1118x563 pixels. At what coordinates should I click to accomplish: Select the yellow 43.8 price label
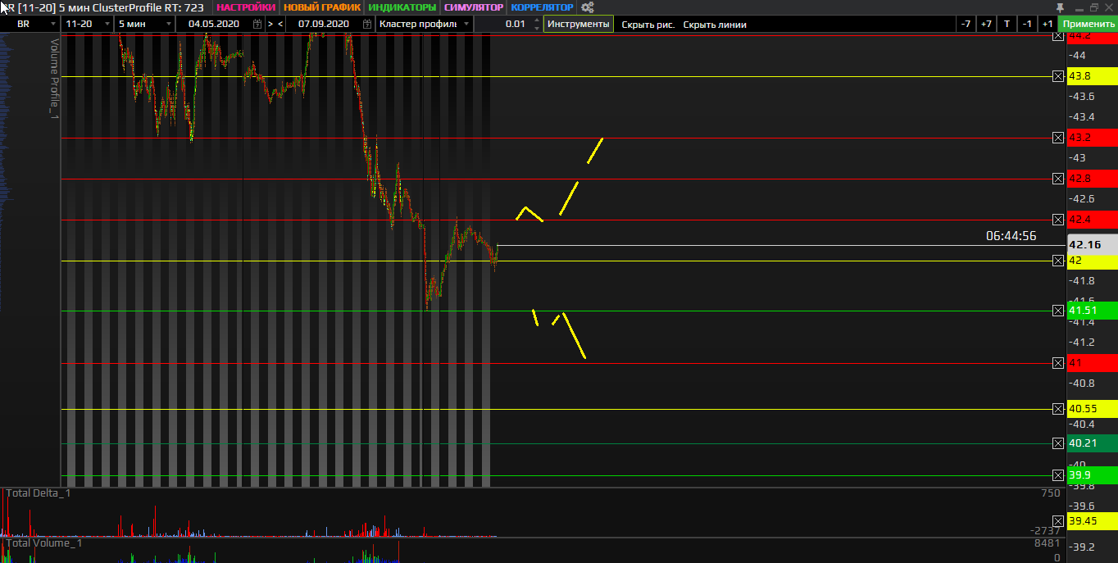pos(1092,76)
